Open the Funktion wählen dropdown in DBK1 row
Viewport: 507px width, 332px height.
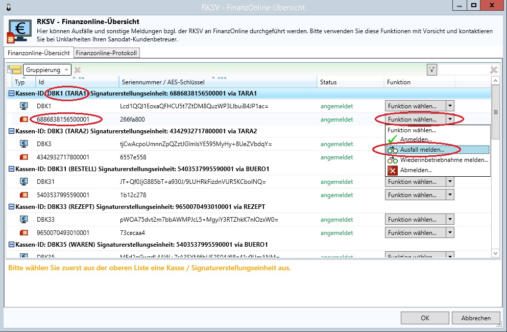(450, 106)
